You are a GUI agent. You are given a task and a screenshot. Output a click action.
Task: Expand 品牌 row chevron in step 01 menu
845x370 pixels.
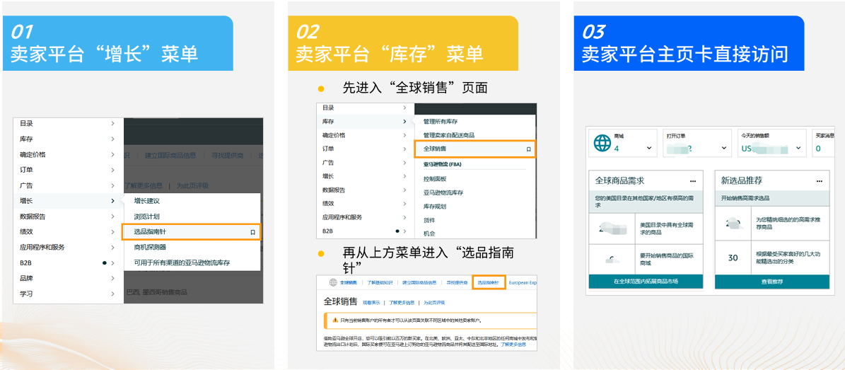click(x=112, y=278)
